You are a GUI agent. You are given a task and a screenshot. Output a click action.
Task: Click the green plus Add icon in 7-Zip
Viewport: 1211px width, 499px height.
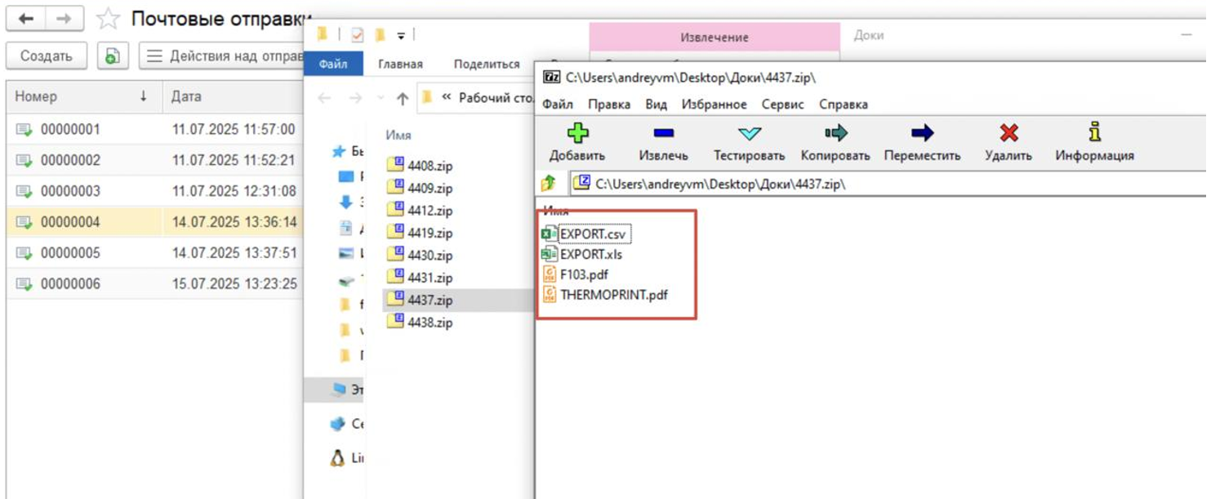(577, 133)
